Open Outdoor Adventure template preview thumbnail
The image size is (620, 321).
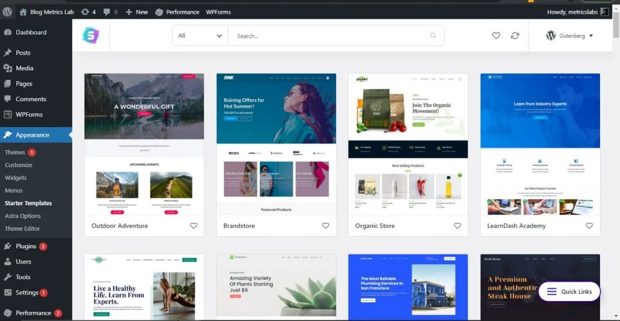tap(144, 144)
